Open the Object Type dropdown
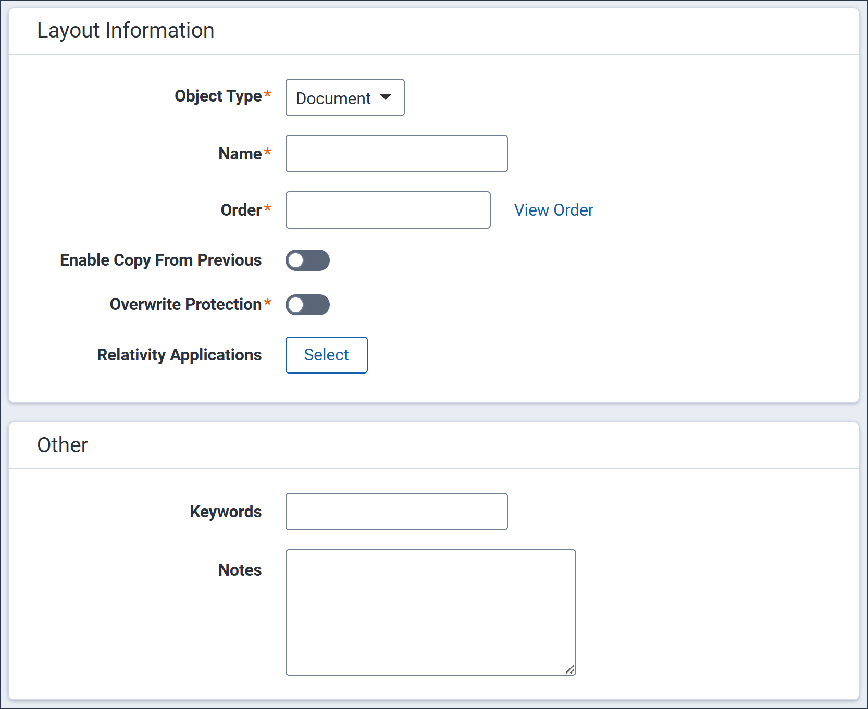 pos(345,97)
